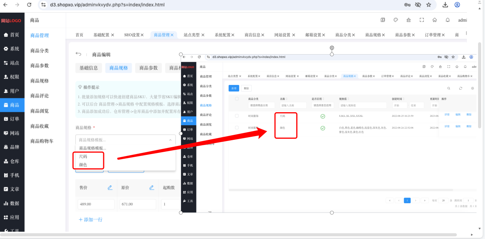This screenshot has height=239, width=485.
Task: Open the 请选择商品分类 filter in the embedded screenshot
Action: click(262, 105)
